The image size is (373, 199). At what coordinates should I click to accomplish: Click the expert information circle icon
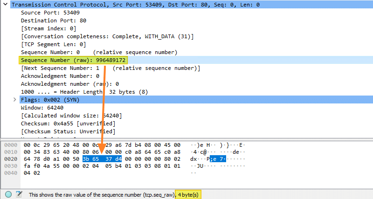point(8,194)
